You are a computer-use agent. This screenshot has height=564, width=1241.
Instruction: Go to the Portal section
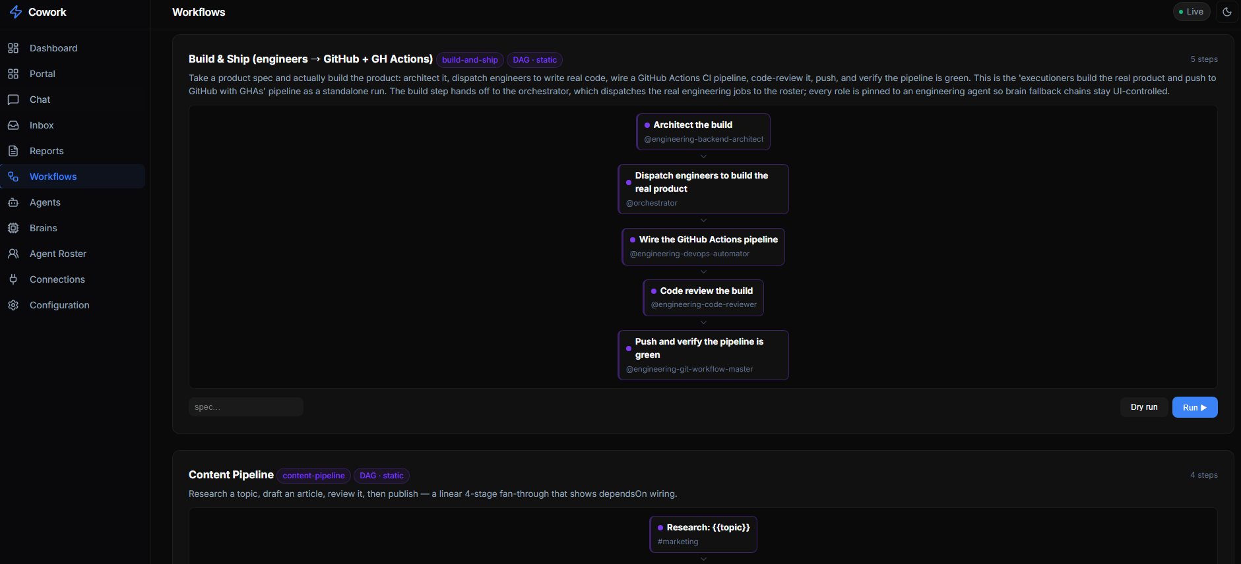click(73, 74)
